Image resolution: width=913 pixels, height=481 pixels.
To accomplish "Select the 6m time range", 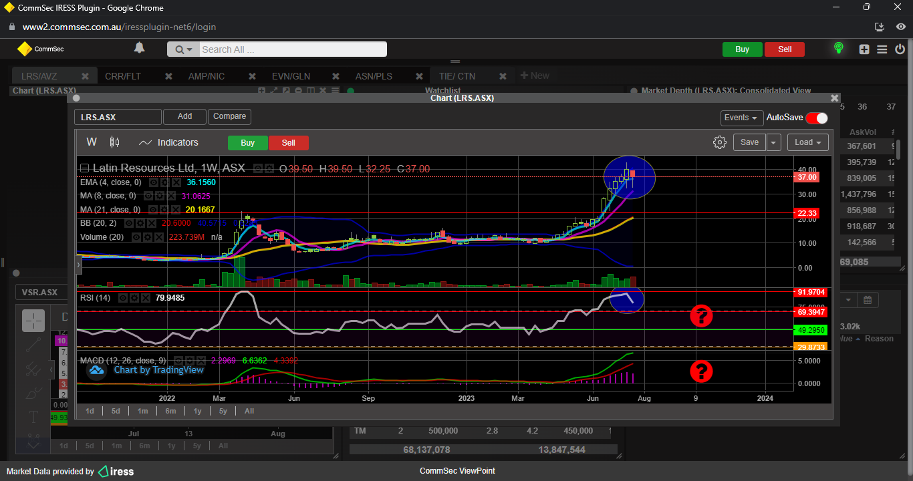I will pyautogui.click(x=170, y=411).
